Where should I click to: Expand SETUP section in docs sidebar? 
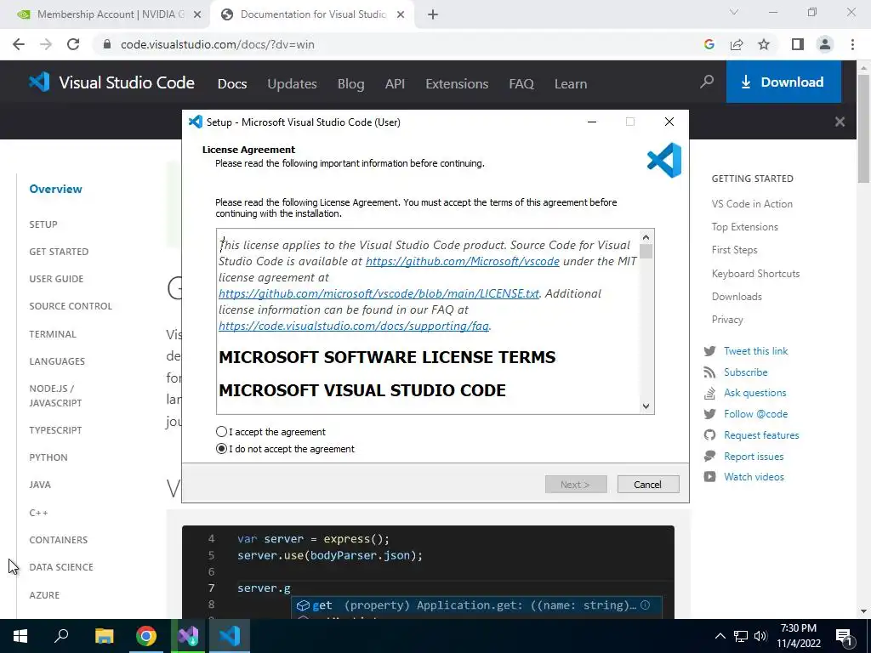[43, 224]
